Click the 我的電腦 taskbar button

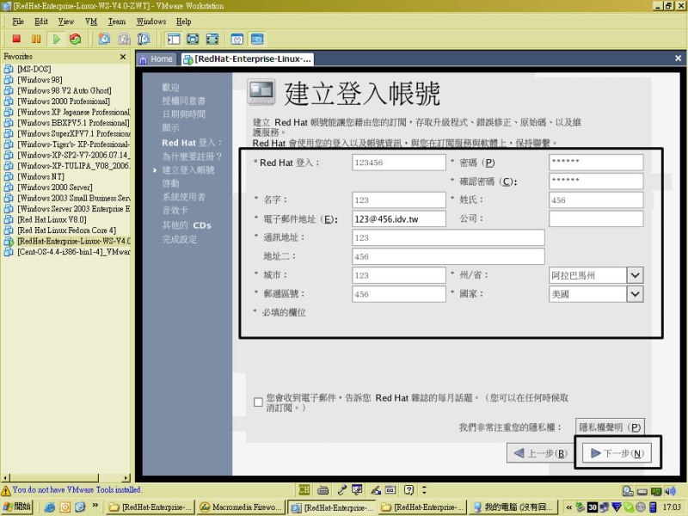click(513, 507)
